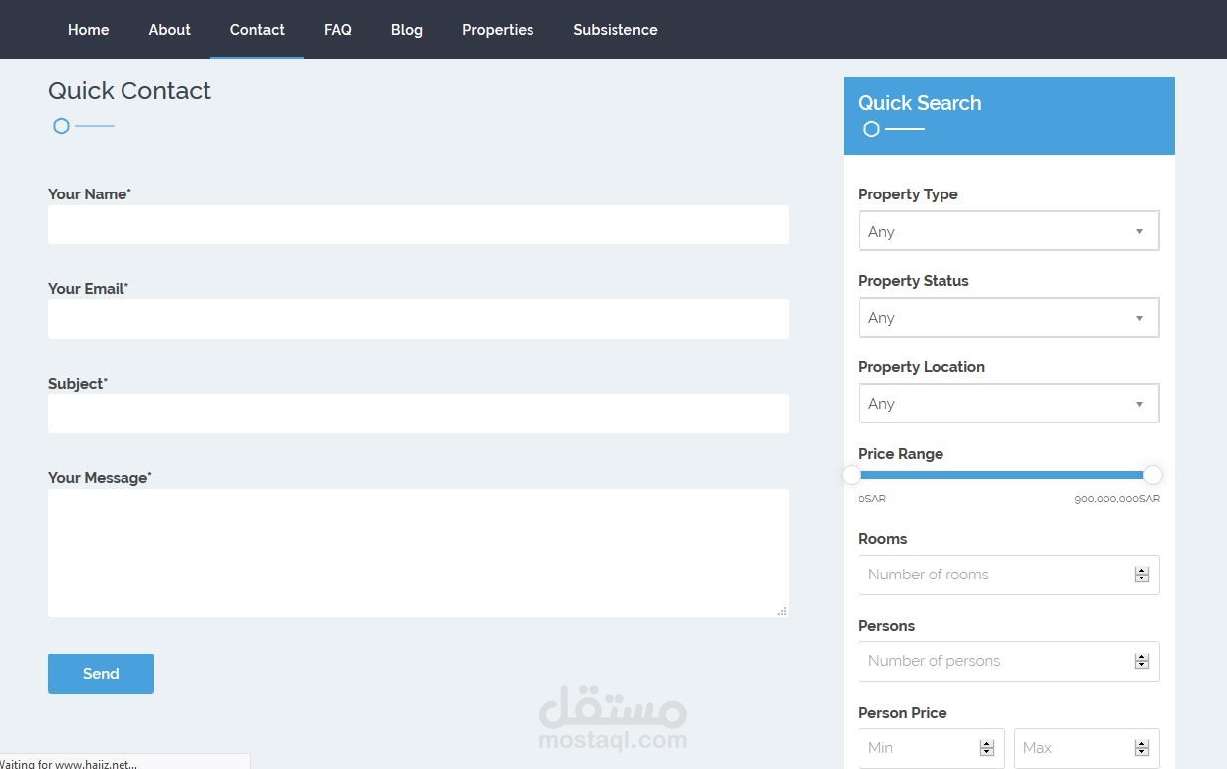Go to the Subsistence page
Screen dimensions: 1227x769
tap(615, 30)
